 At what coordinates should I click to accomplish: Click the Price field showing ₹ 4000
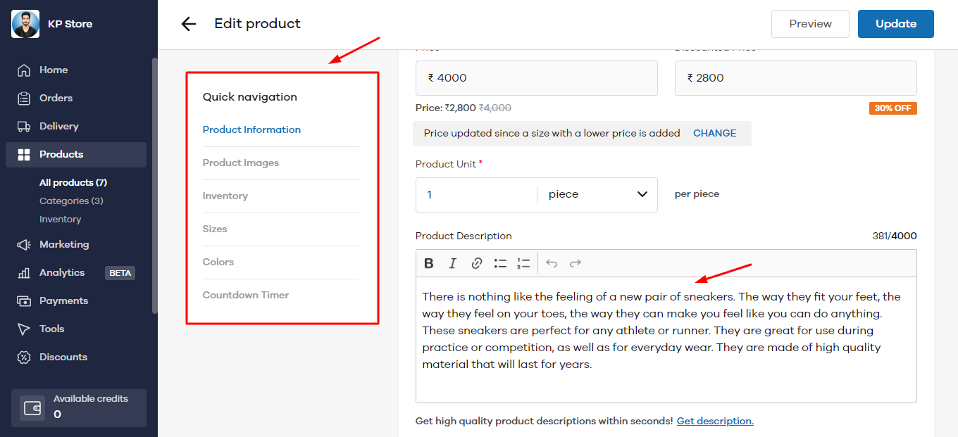[537, 78]
